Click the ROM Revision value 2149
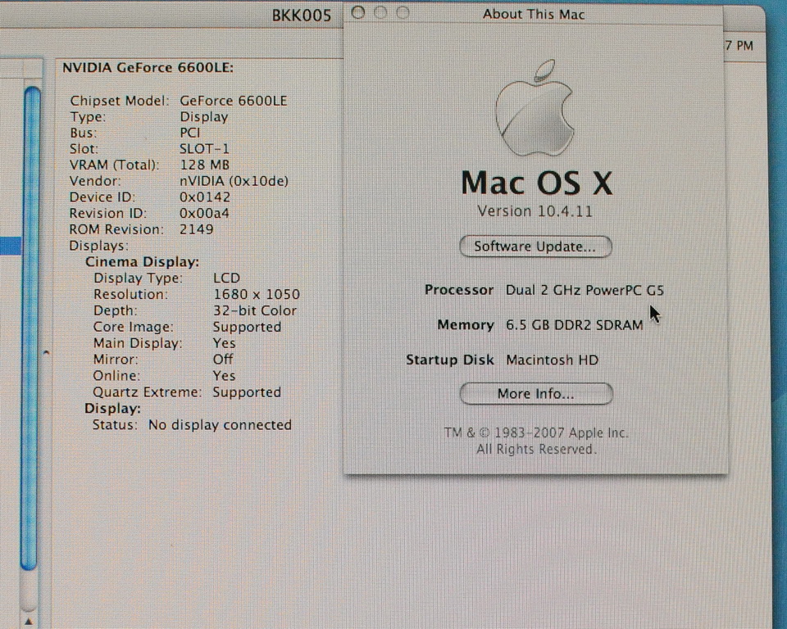 click(x=196, y=229)
